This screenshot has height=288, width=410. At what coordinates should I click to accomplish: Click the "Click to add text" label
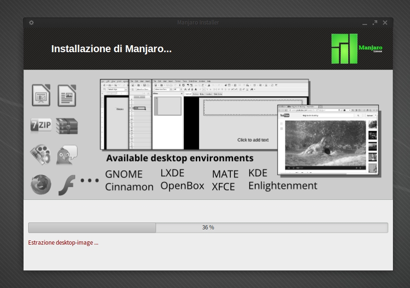coord(253,140)
